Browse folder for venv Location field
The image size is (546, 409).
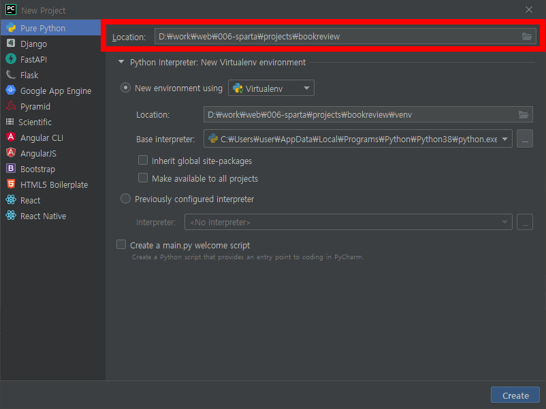tap(524, 114)
